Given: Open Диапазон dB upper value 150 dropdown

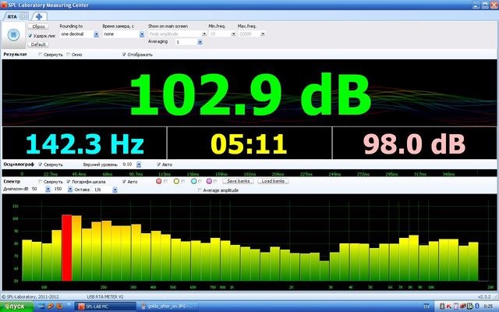Looking at the screenshot, I should 70,190.
